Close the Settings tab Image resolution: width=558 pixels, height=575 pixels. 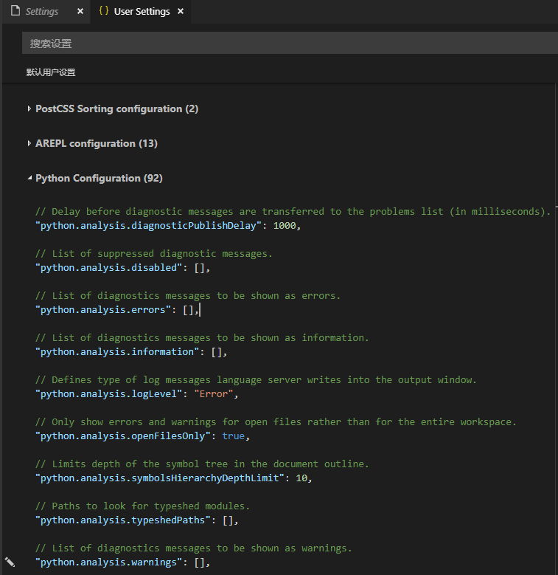pyautogui.click(x=80, y=11)
